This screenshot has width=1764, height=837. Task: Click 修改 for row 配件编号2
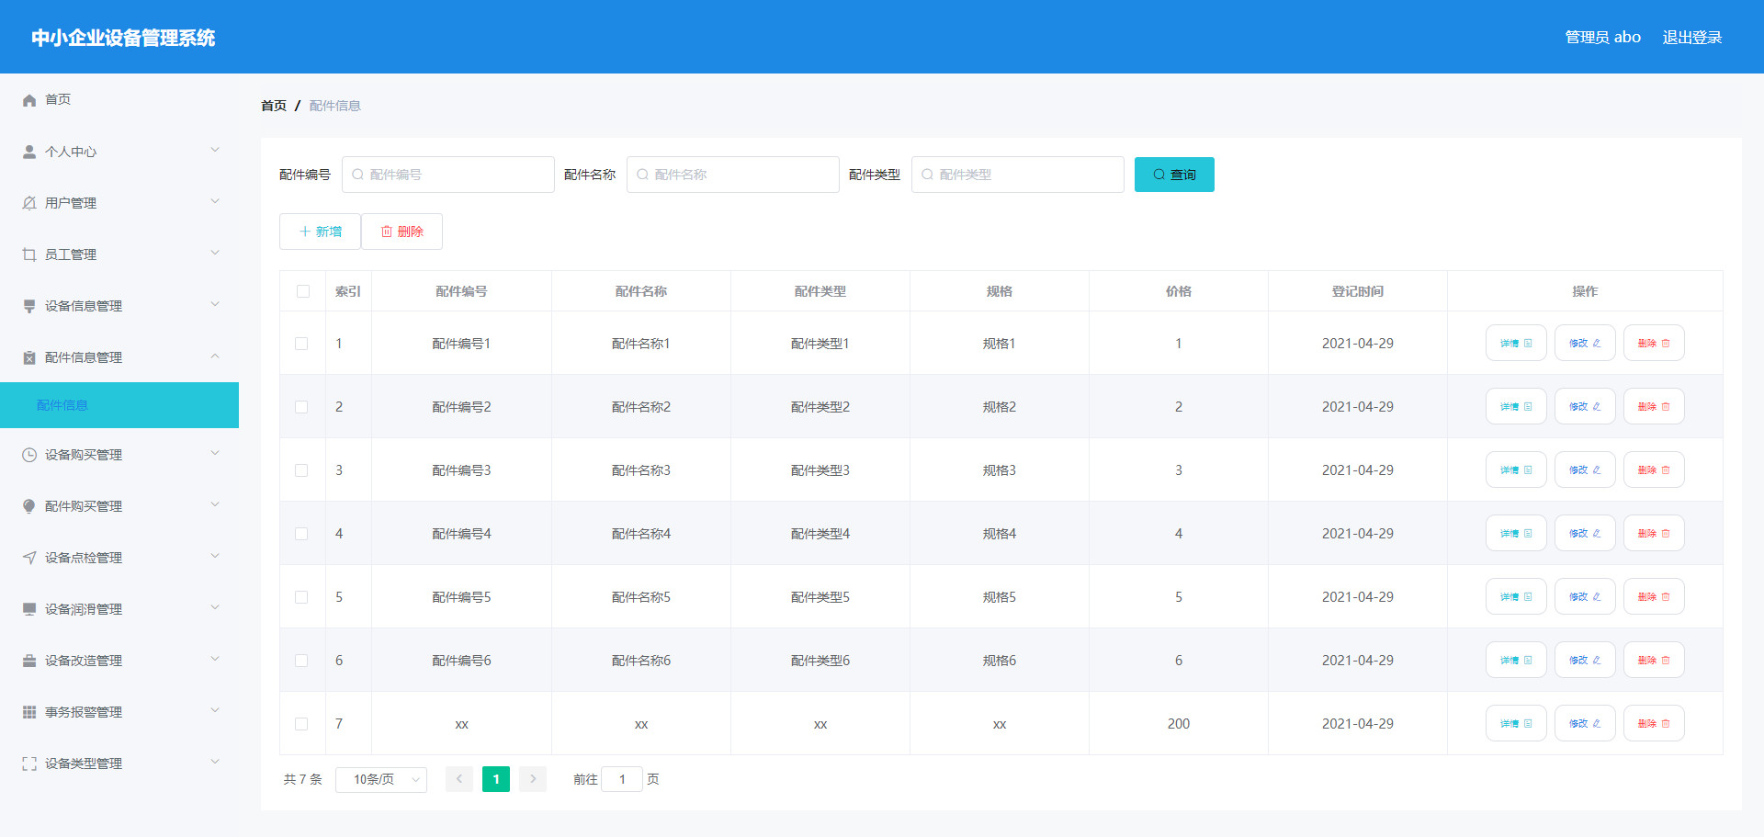point(1585,406)
